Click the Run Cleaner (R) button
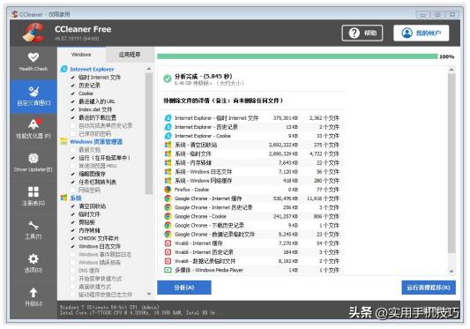470x329 pixels. [x=429, y=288]
